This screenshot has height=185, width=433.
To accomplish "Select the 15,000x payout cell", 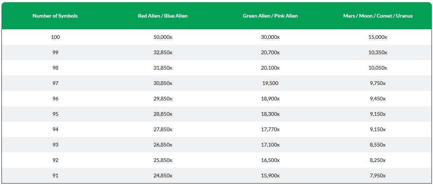I will point(378,37).
